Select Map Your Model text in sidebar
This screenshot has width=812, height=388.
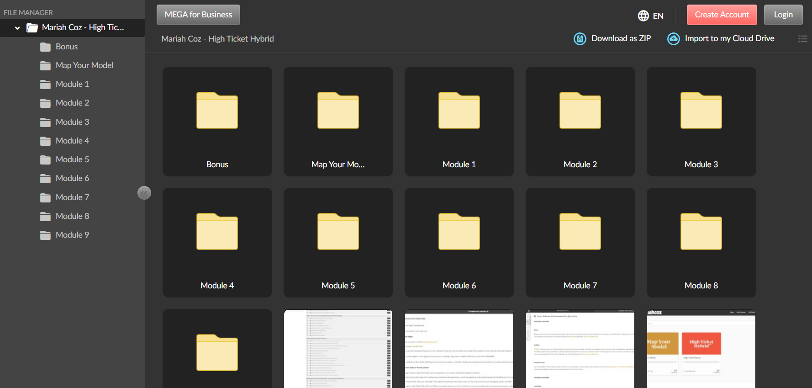tap(84, 65)
